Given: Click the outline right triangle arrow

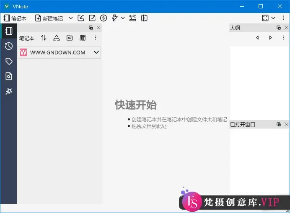Looking at the screenshot, I should pyautogui.click(x=270, y=38).
